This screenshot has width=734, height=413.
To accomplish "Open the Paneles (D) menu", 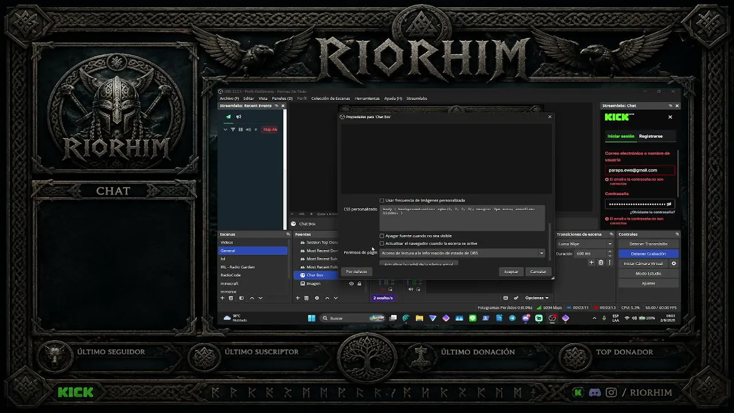I will tap(282, 98).
